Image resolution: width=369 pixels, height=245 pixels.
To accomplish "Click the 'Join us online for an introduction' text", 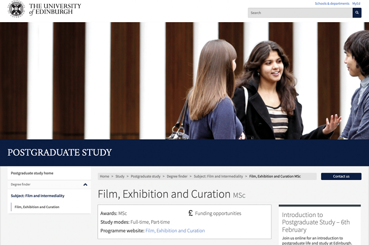I will point(317,241).
